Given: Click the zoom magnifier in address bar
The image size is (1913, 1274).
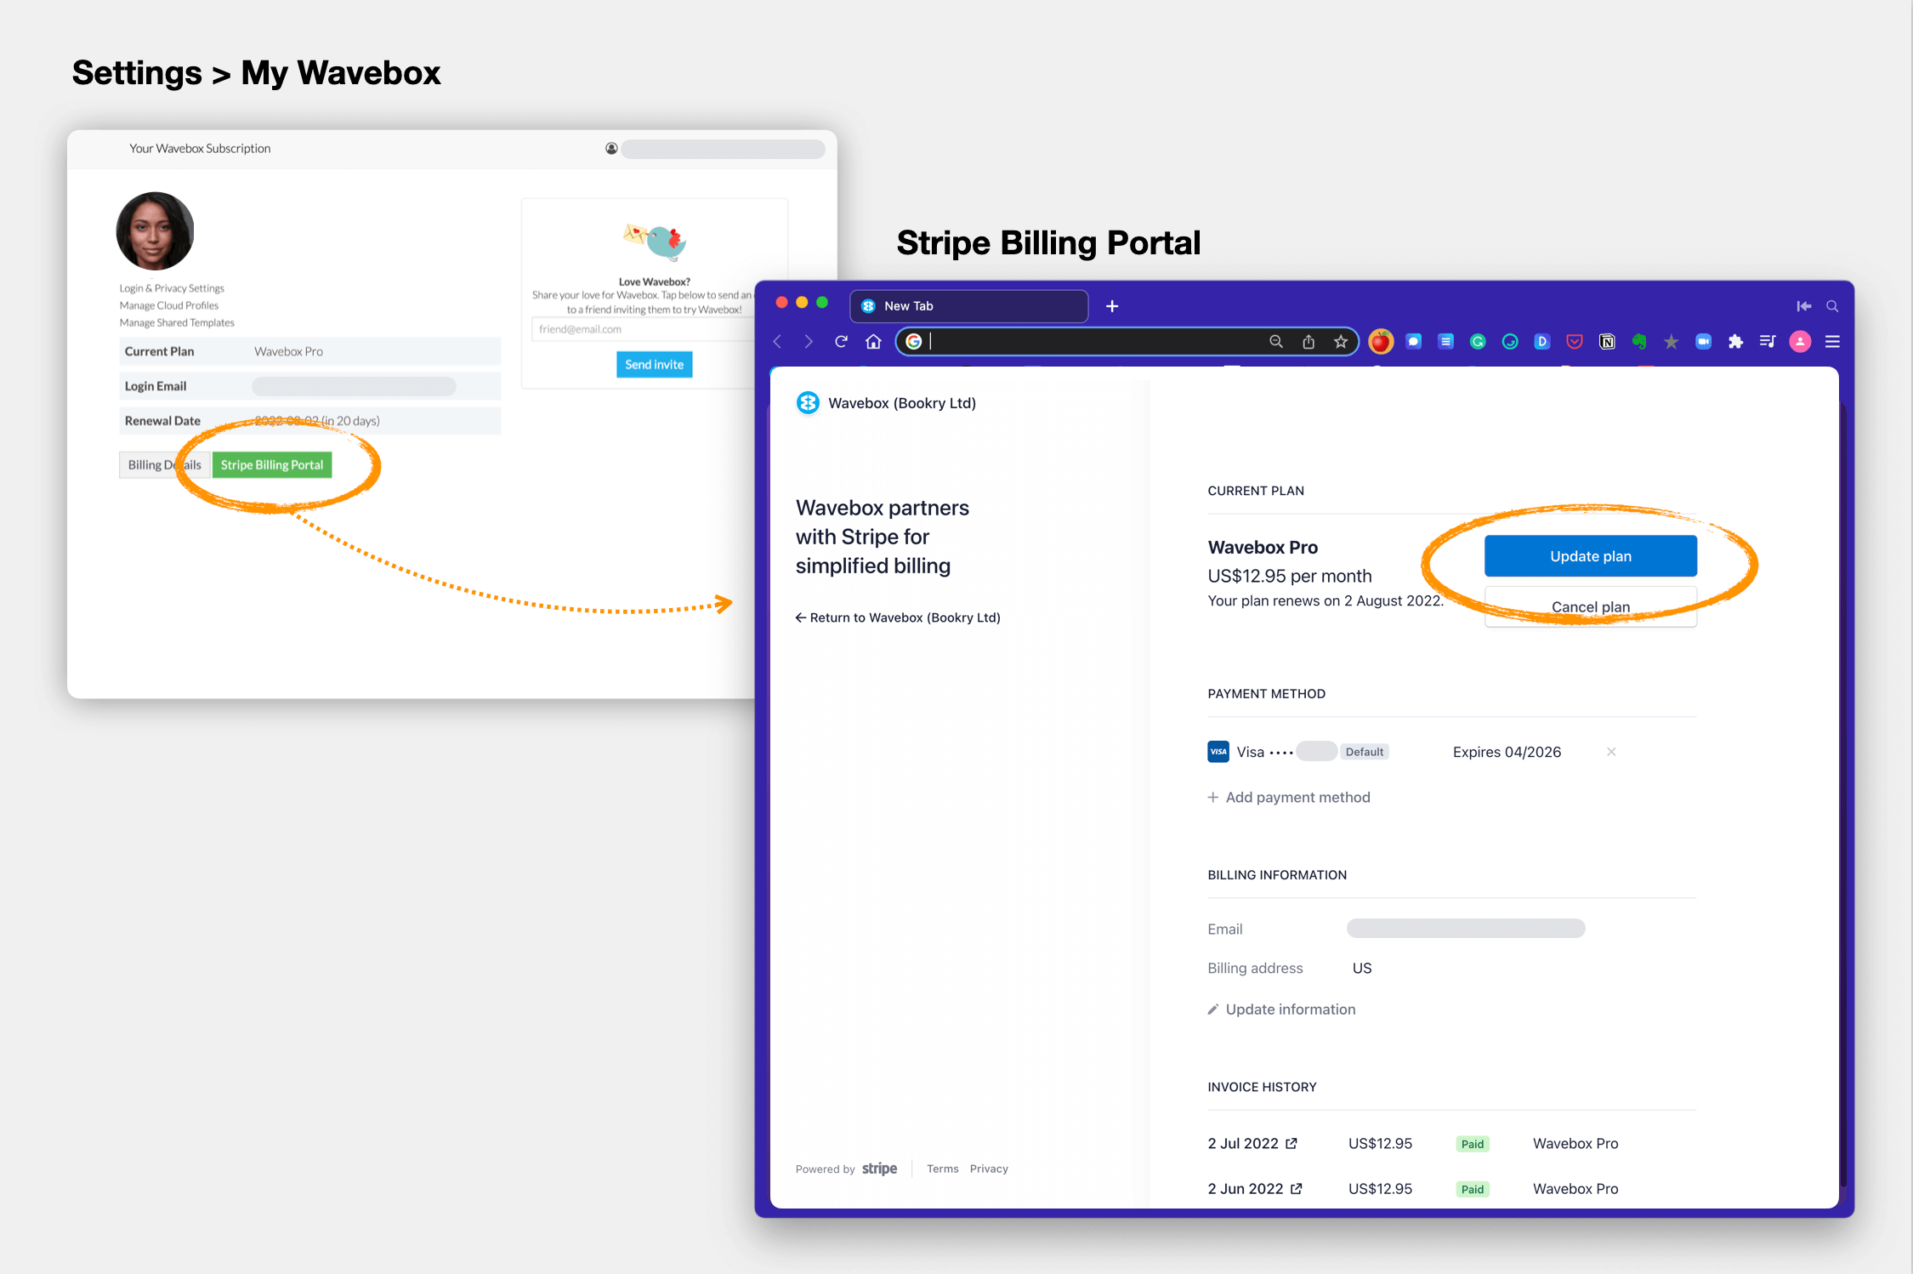Looking at the screenshot, I should tap(1276, 342).
